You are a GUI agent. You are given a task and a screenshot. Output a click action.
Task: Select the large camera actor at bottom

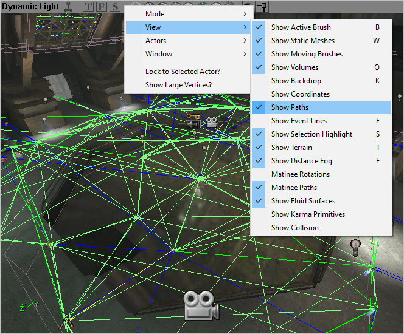(201, 305)
